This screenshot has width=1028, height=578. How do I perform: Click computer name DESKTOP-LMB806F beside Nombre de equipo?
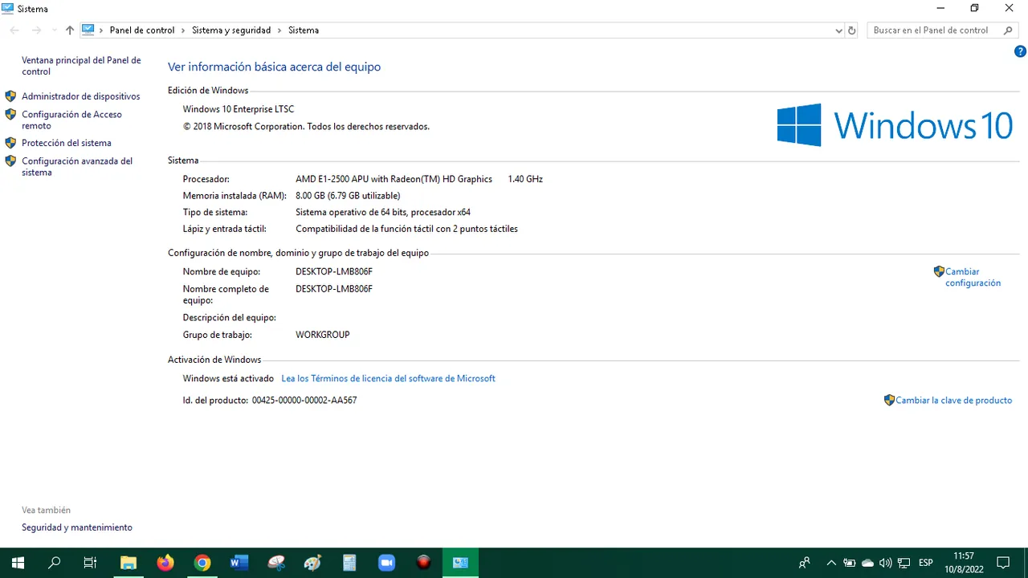pos(334,271)
